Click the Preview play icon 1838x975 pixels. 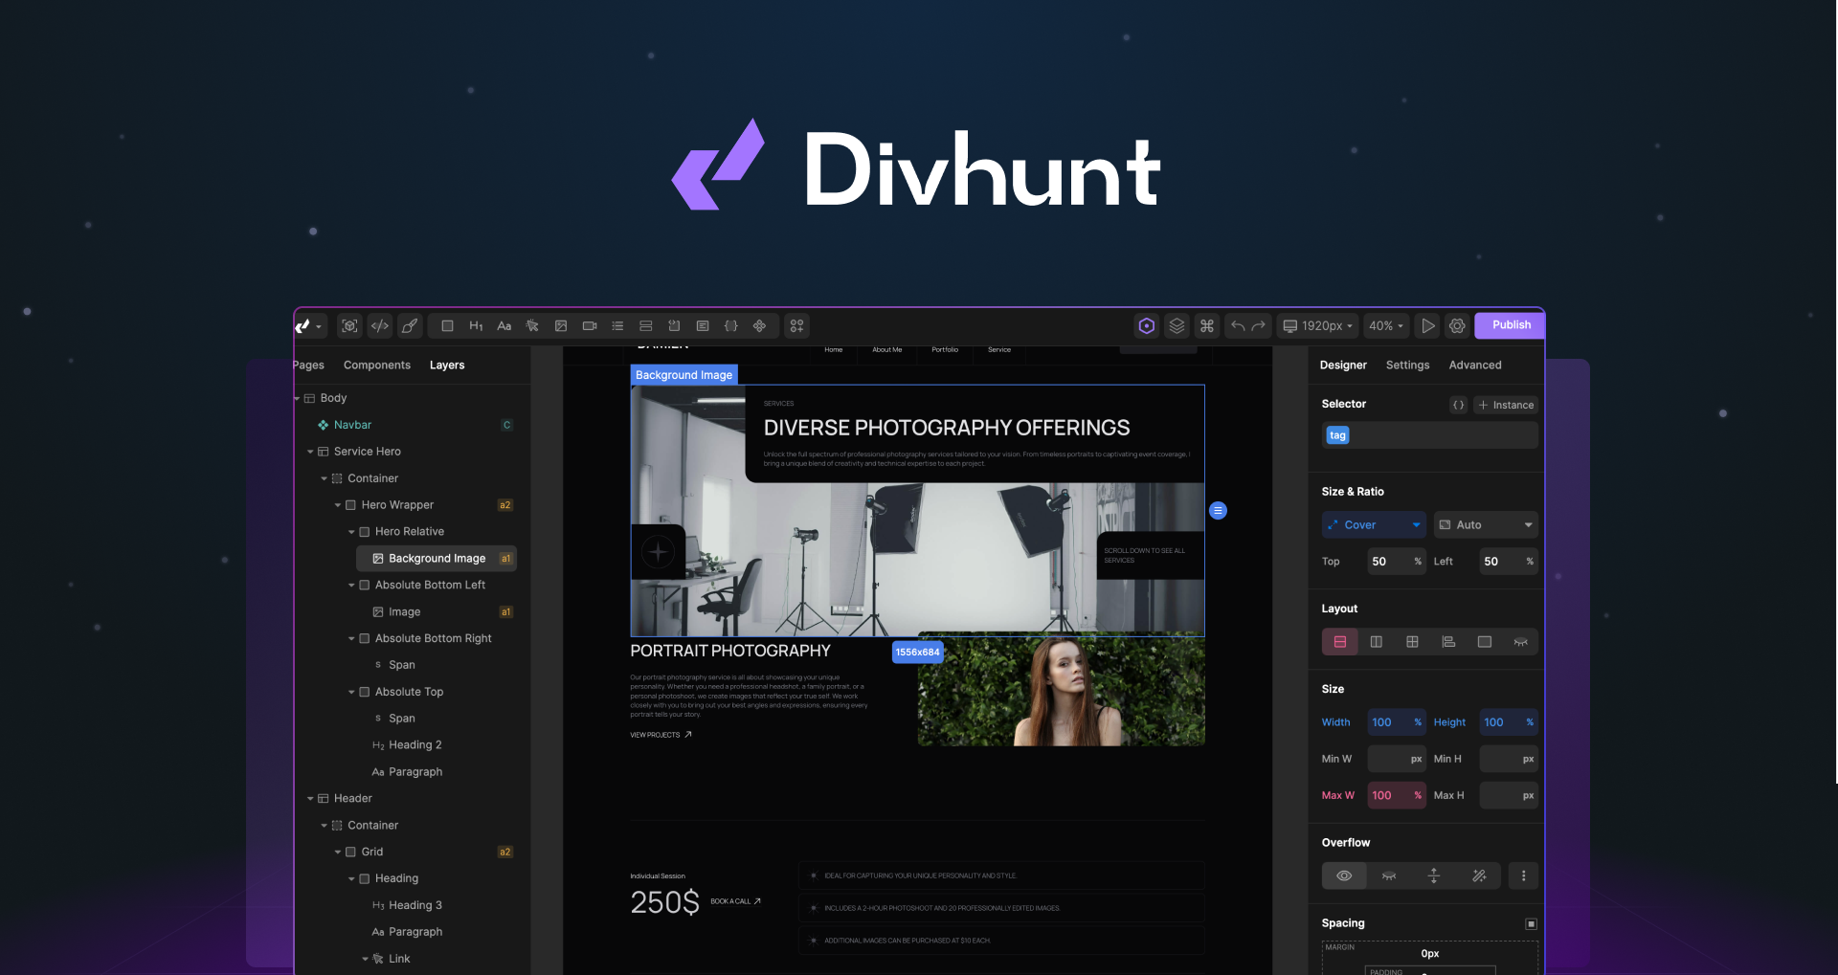tap(1427, 325)
